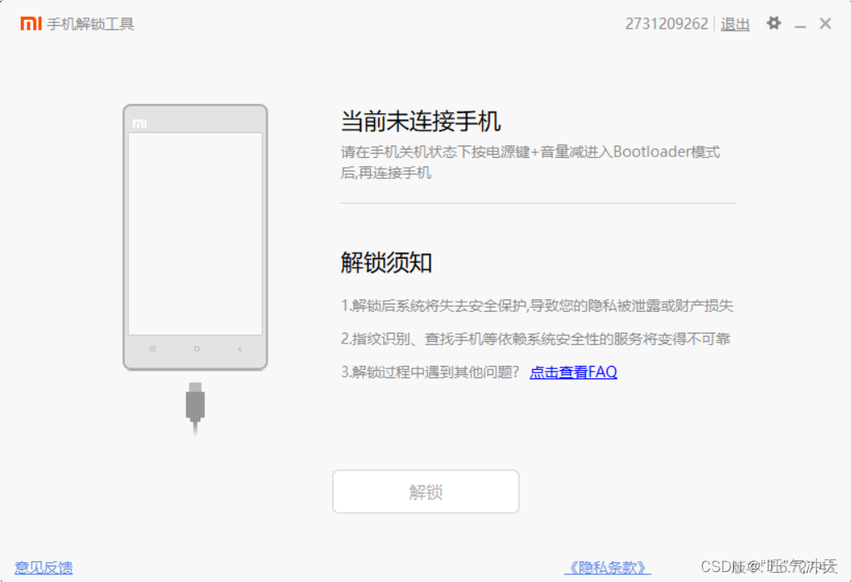This screenshot has width=851, height=582.
Task: Open the 意见反馈 feedback link
Action: point(43,567)
